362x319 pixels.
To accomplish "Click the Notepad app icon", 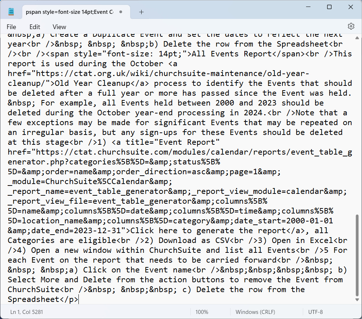I will (x=11, y=12).
